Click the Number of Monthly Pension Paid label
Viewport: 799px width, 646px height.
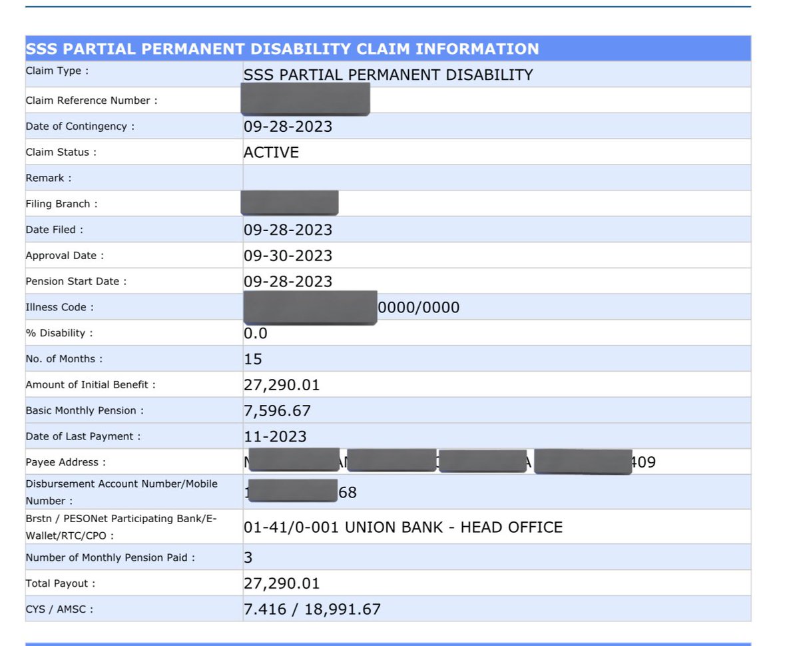point(111,557)
